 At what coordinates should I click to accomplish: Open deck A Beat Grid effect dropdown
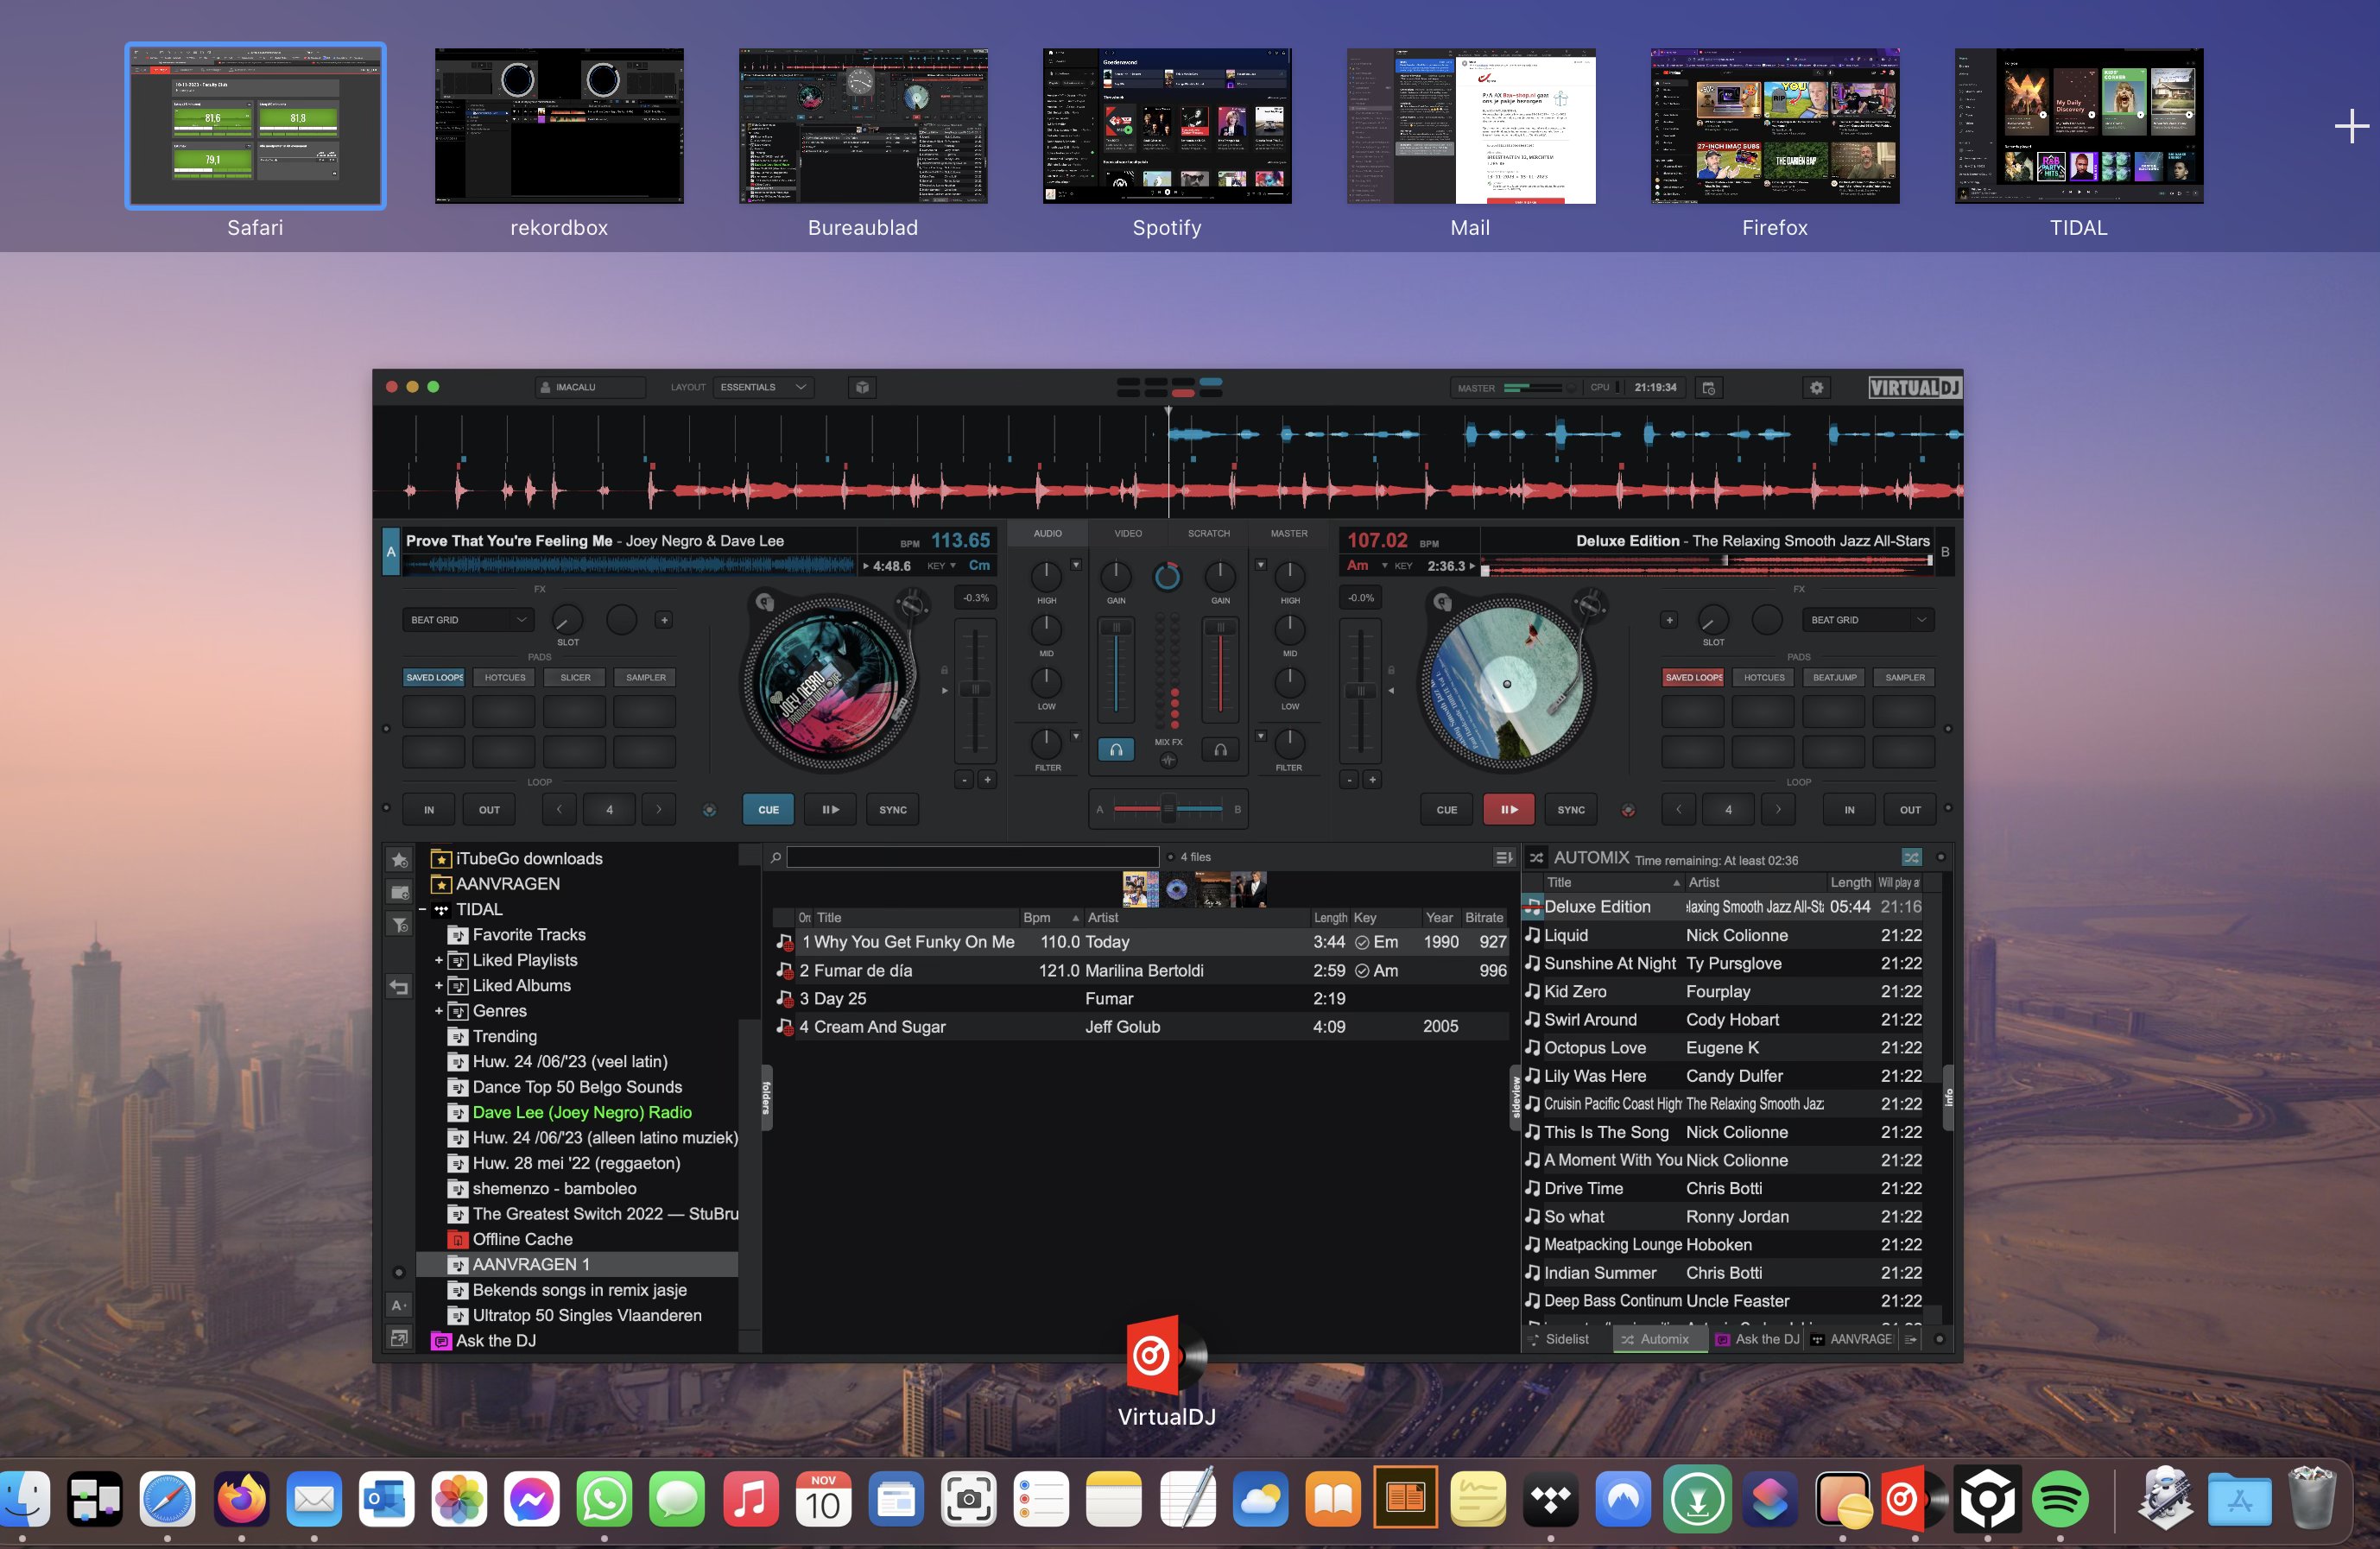pyautogui.click(x=467, y=620)
